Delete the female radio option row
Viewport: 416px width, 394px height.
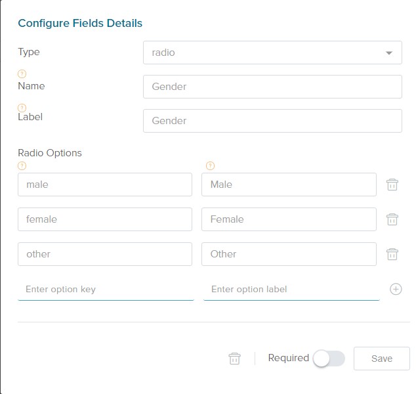(392, 219)
